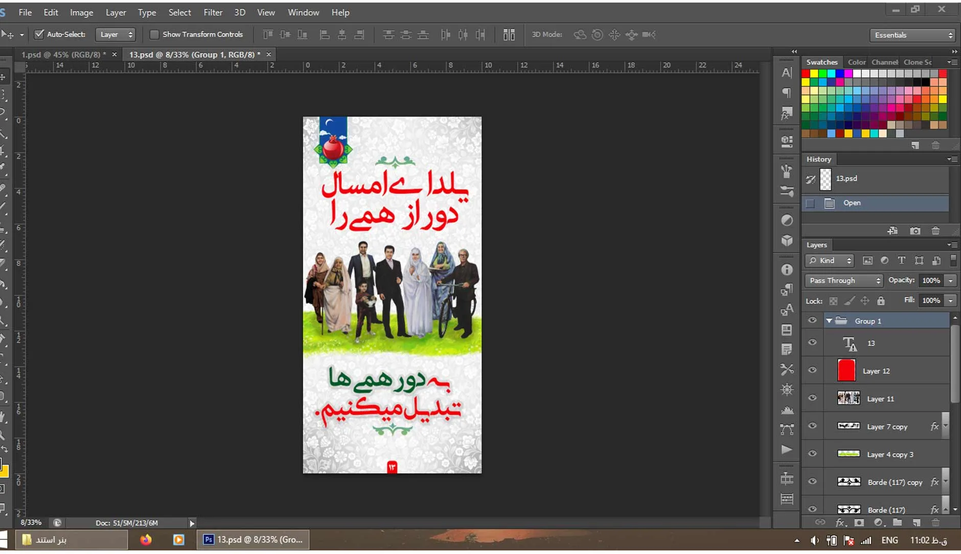Open the Pass Through blend mode dropdown
Viewport: 961px width, 554px height.
tap(844, 280)
